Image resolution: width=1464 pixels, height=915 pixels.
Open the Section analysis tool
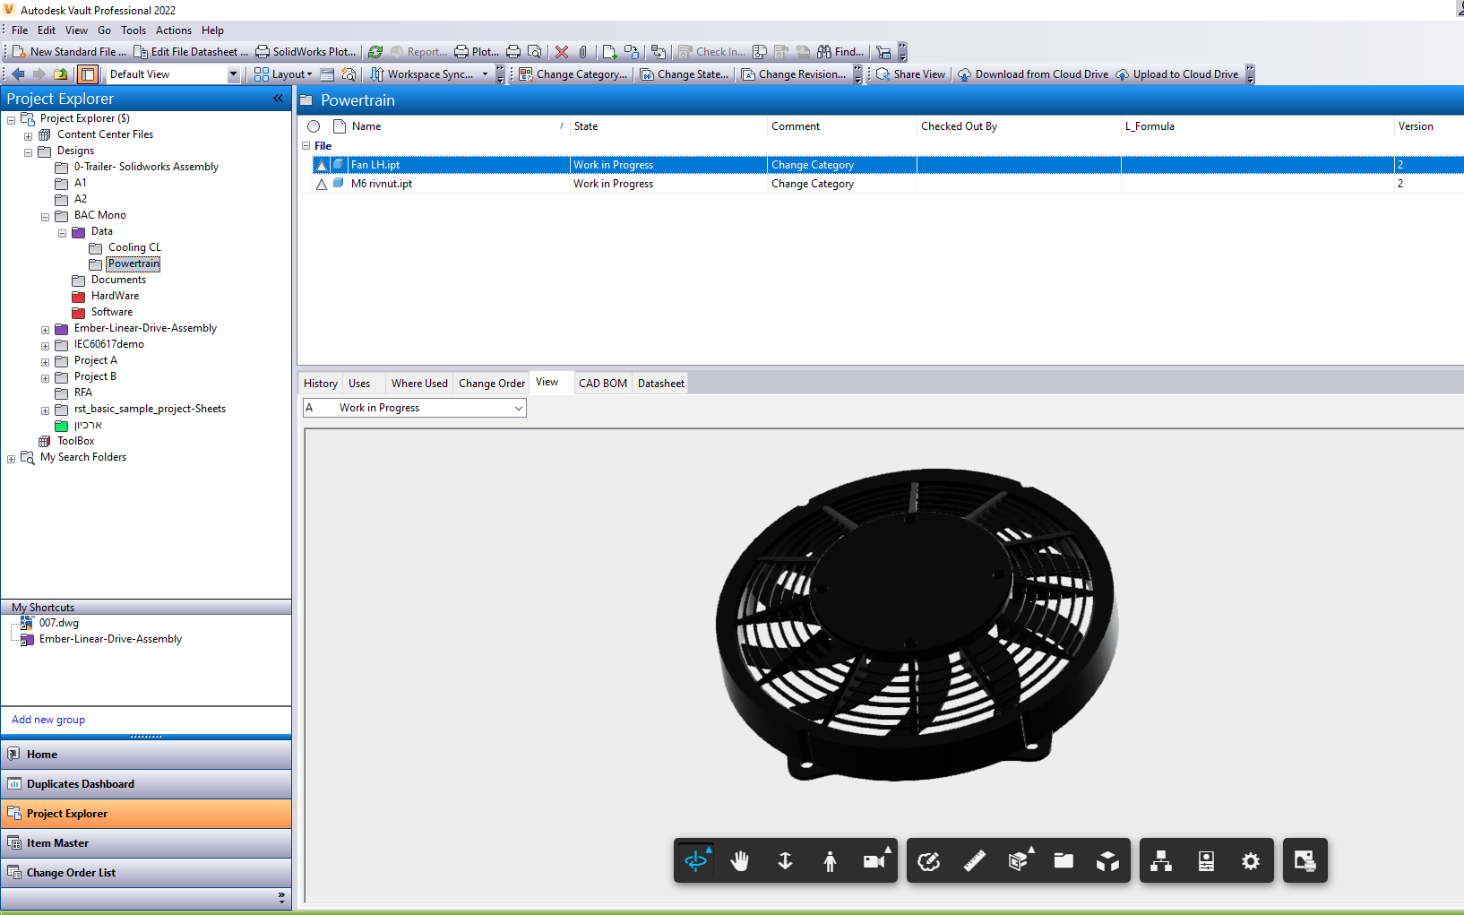coord(1019,861)
